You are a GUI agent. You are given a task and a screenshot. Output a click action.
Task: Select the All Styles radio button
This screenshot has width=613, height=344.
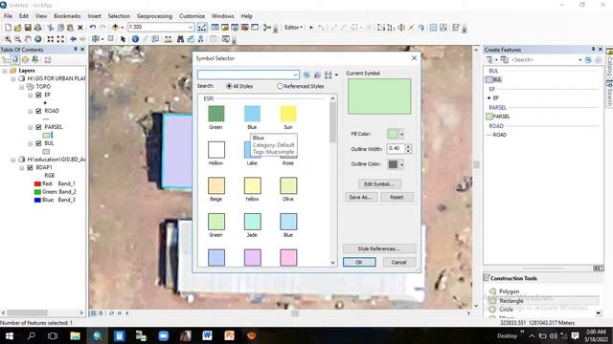[x=229, y=86]
